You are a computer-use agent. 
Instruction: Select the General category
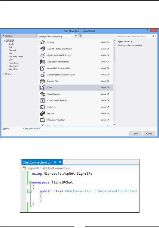click(x=12, y=50)
